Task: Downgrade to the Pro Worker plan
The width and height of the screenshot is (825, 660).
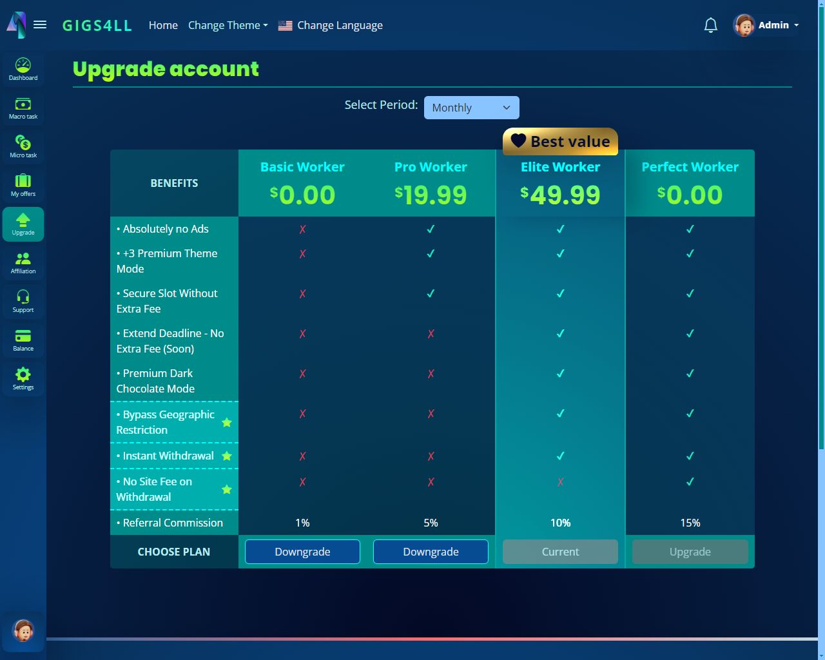Action: pyautogui.click(x=431, y=552)
